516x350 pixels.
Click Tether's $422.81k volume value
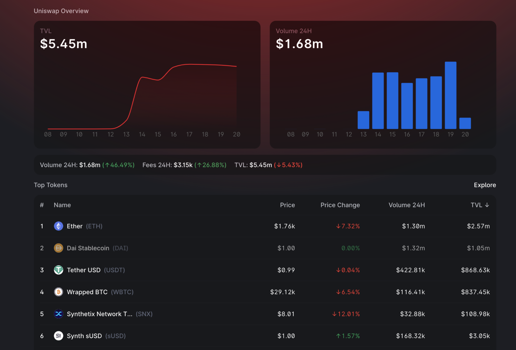click(x=410, y=270)
